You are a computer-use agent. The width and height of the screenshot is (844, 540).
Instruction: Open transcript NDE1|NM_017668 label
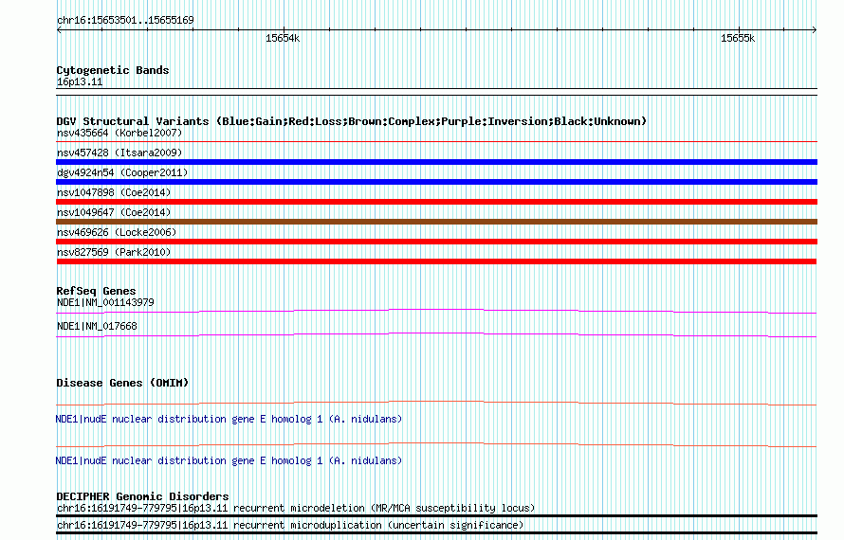97,327
